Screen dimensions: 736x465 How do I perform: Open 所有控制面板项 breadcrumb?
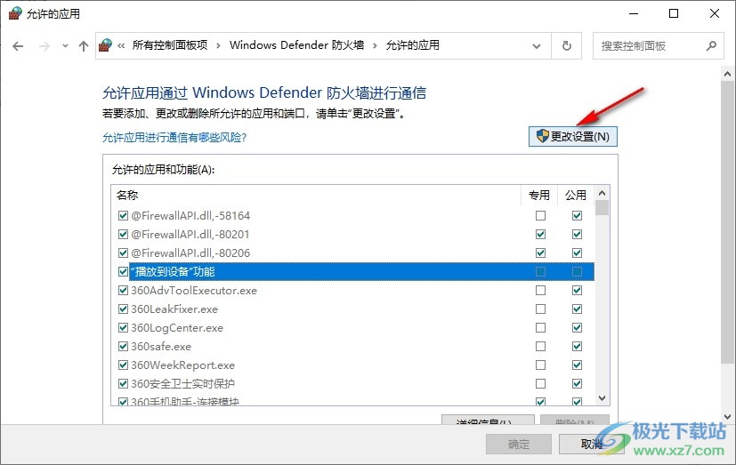170,45
